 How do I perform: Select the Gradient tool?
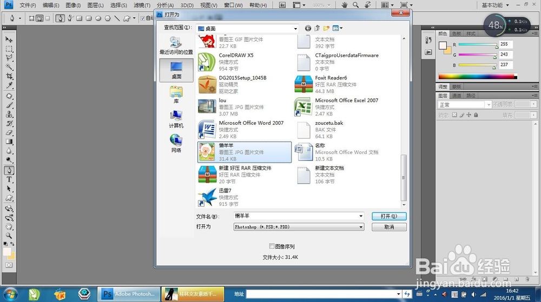tap(9, 142)
